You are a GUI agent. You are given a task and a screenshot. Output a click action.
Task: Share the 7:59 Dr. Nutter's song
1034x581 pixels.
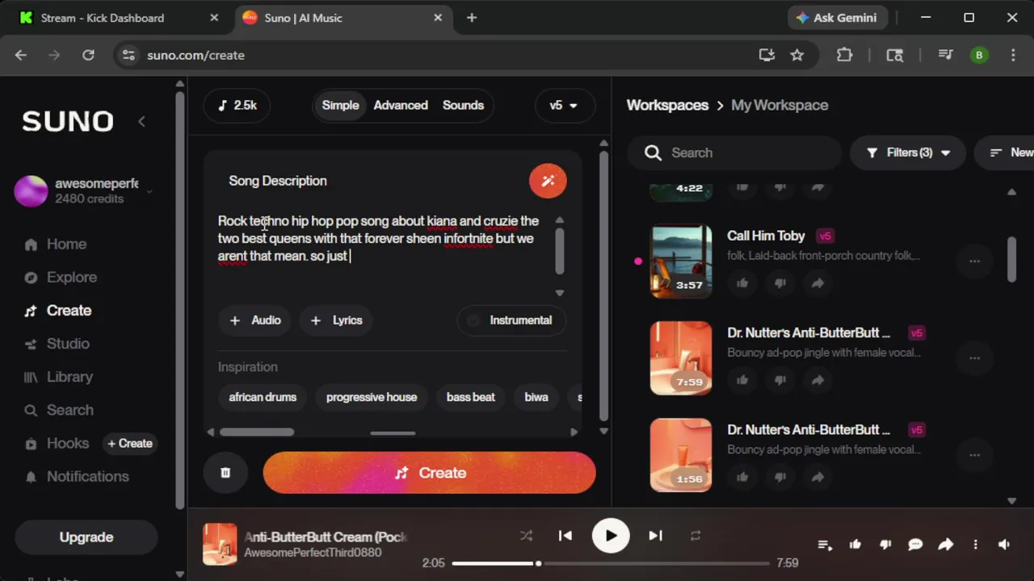pyautogui.click(x=818, y=380)
